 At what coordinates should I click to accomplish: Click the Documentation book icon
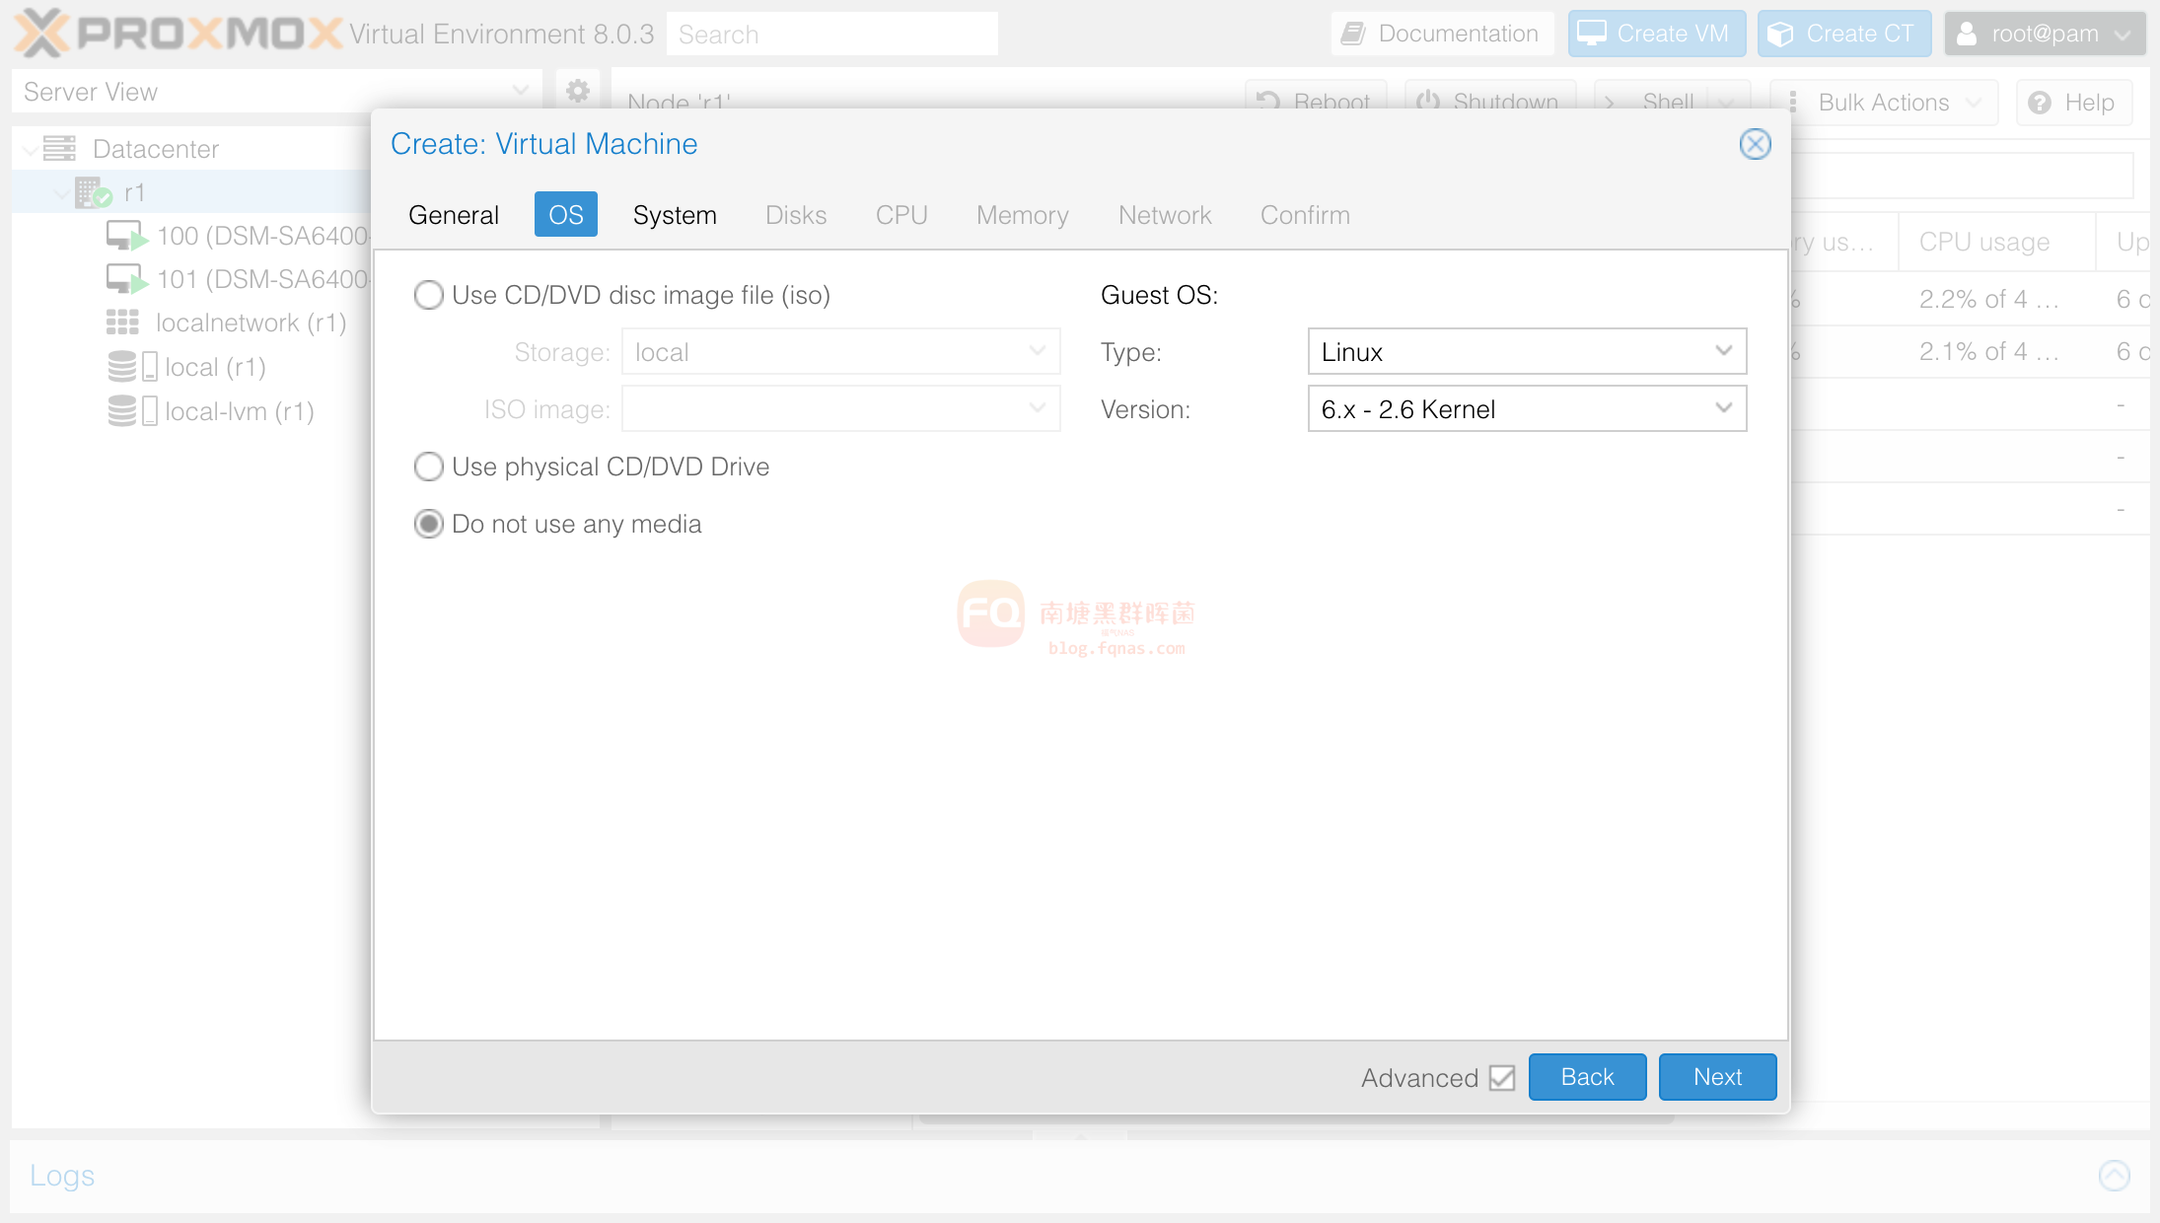pos(1353,34)
